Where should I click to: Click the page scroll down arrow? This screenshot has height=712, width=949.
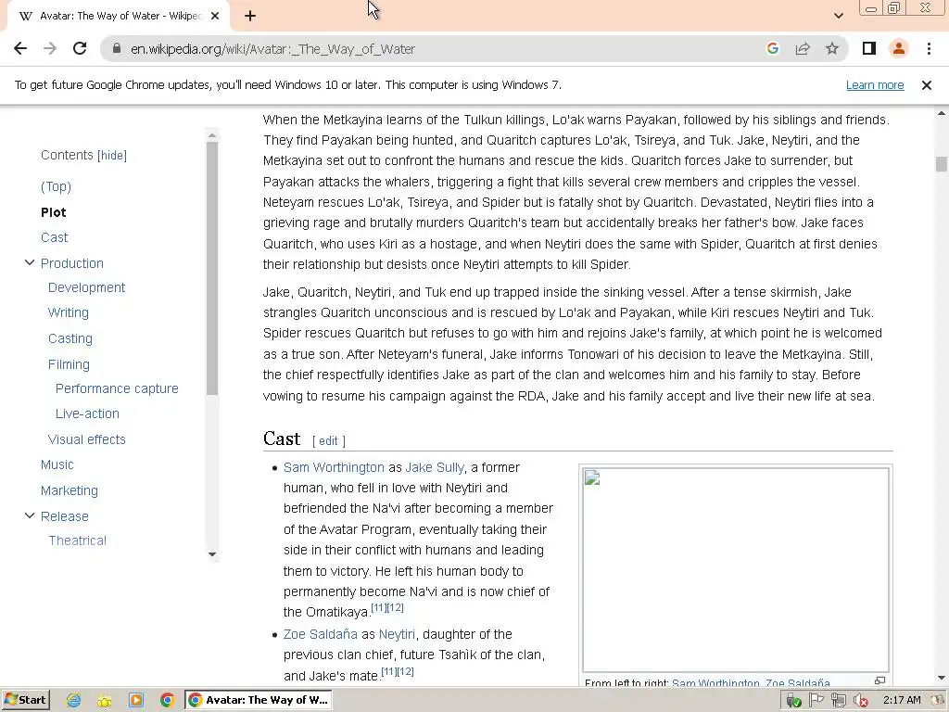(x=942, y=678)
